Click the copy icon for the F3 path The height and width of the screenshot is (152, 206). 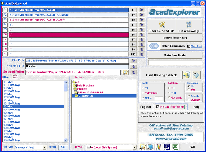click(x=142, y=20)
